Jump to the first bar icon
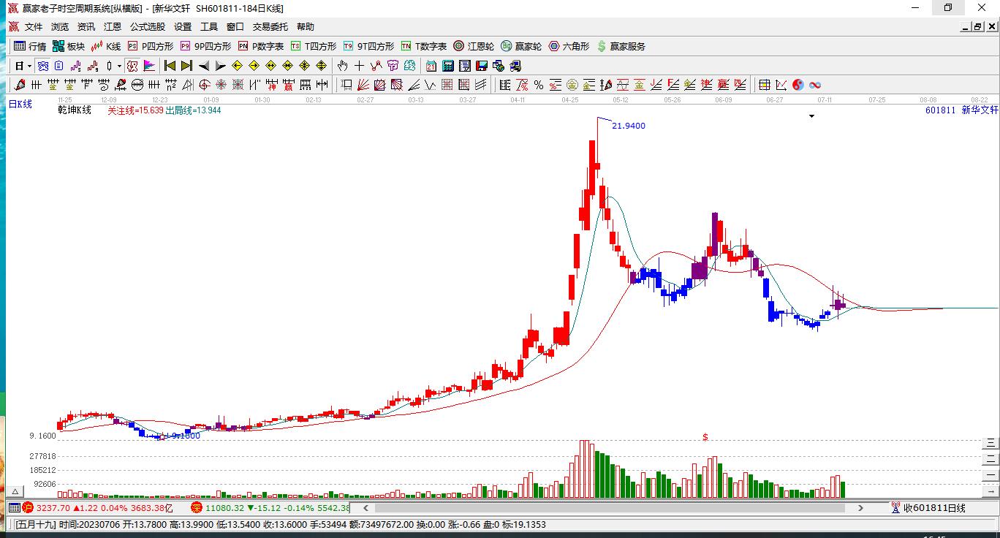The height and width of the screenshot is (538, 1000). point(170,66)
